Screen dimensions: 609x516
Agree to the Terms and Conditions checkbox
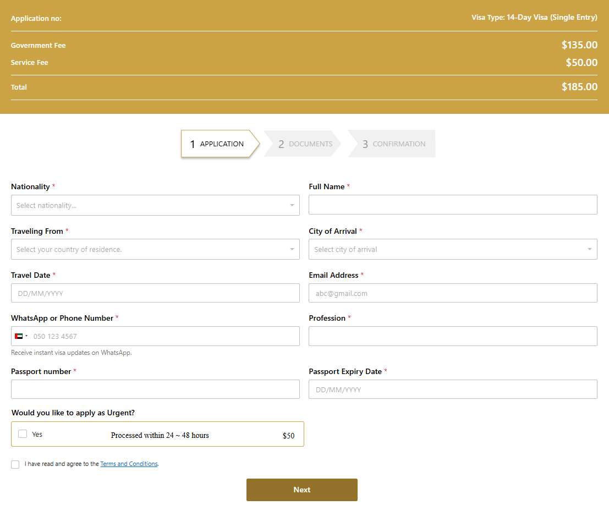[x=15, y=464]
